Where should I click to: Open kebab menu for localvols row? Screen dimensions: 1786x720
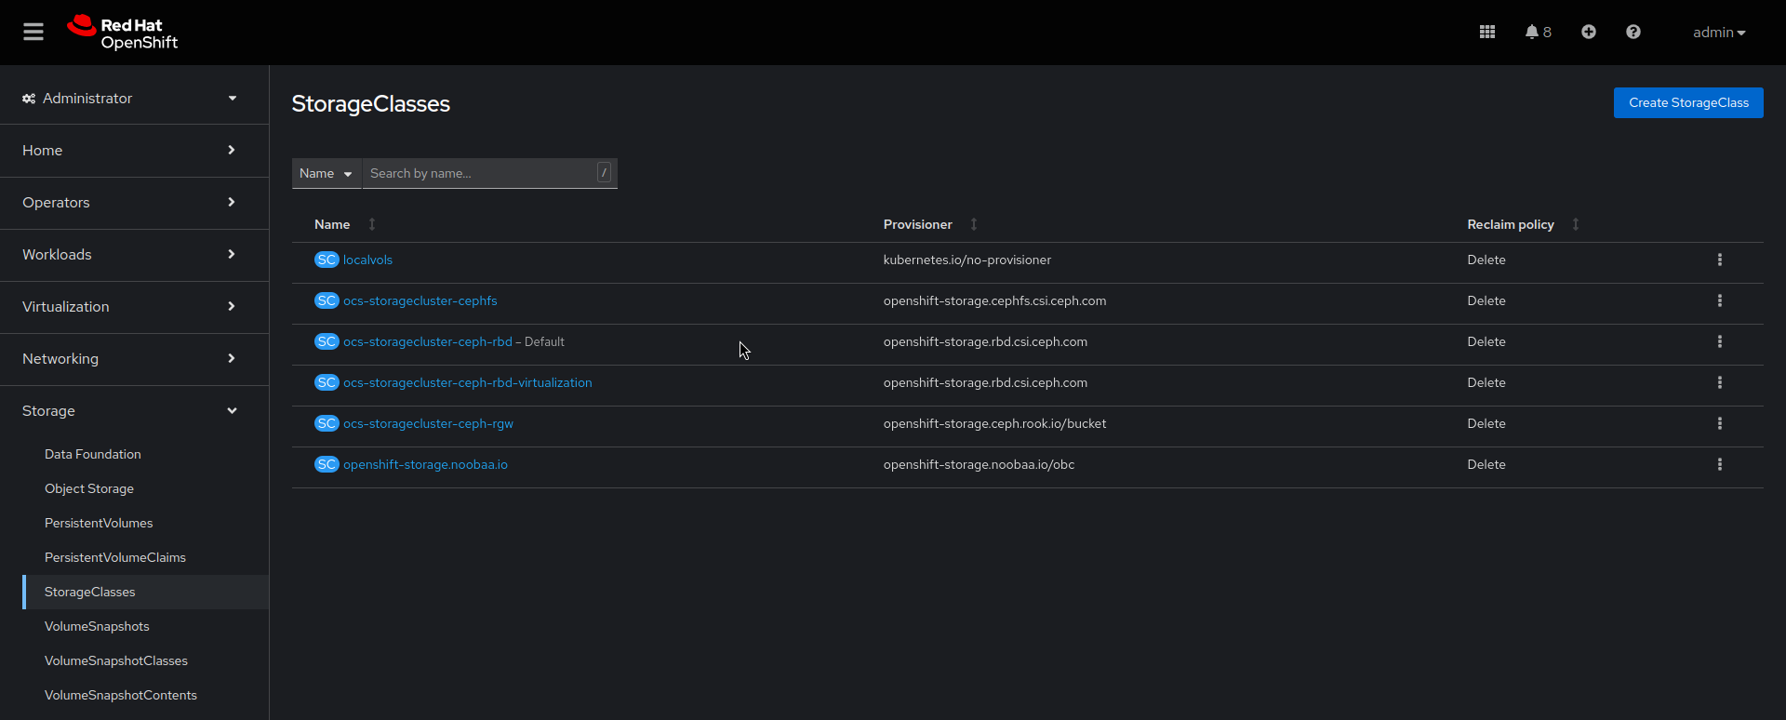click(1720, 260)
